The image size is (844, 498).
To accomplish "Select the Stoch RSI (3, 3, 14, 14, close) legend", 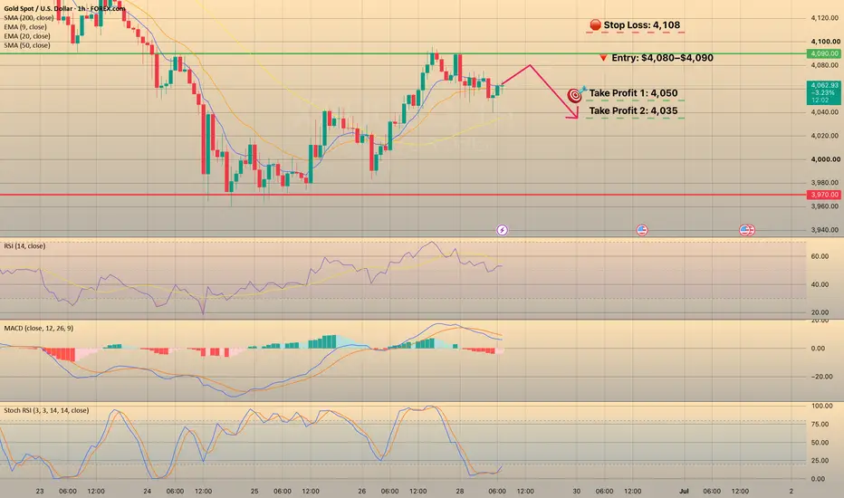I will coord(46,410).
